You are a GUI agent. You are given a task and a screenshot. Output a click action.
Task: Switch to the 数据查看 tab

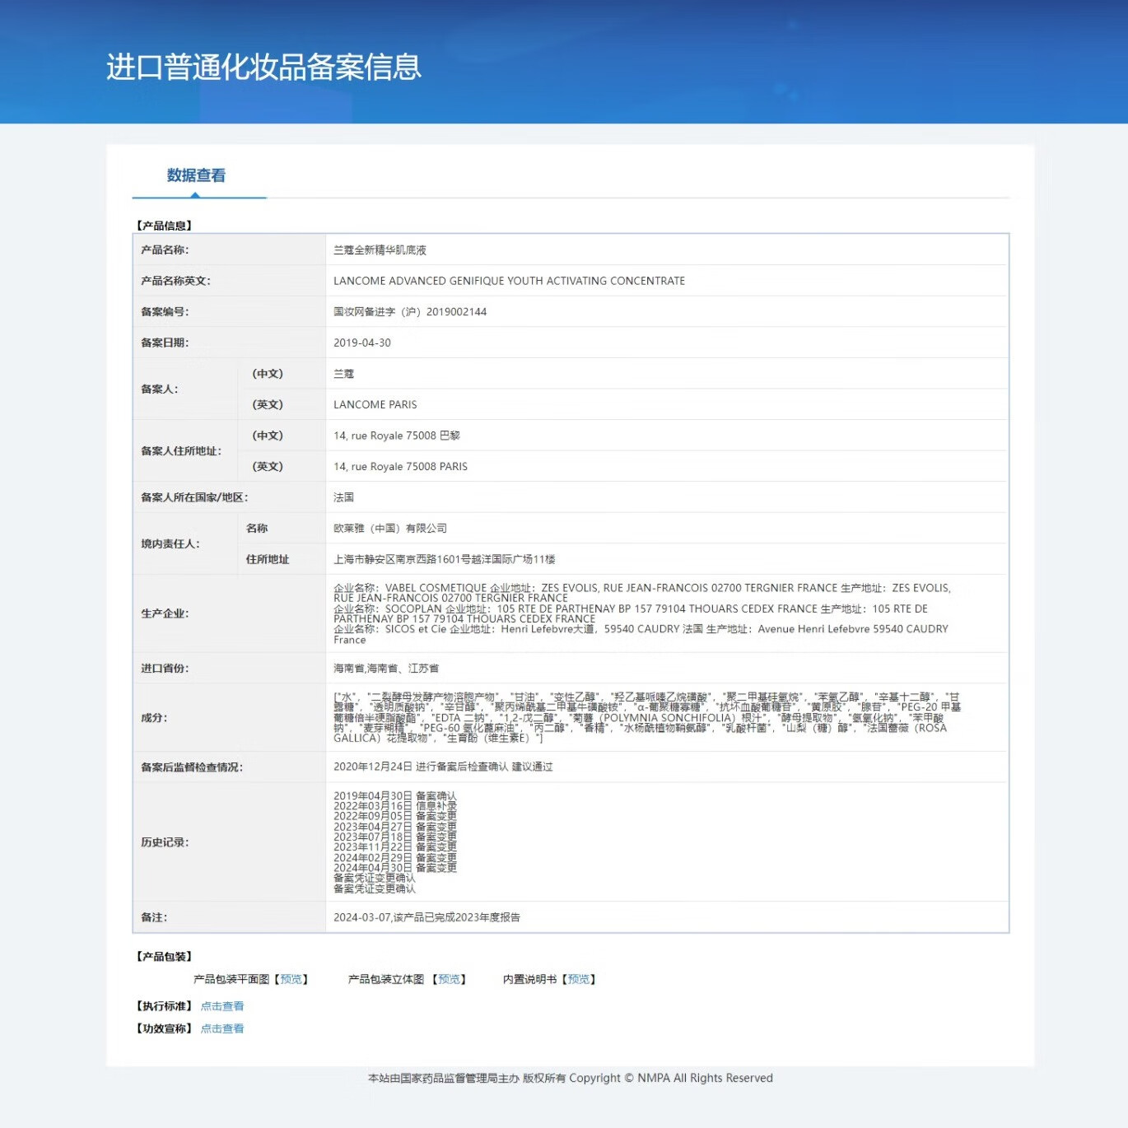tap(196, 175)
